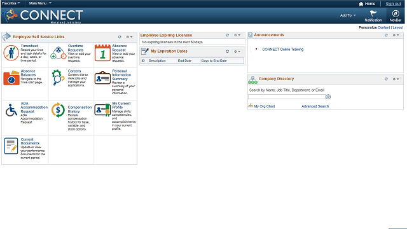The image size is (407, 229).
Task: Open Announcements settings dropdown
Action: tap(396, 35)
